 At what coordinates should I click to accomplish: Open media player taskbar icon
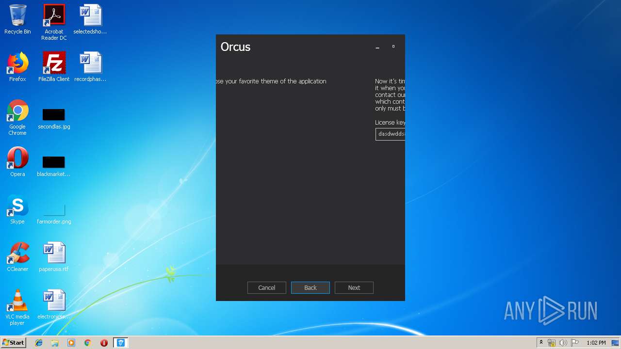pyautogui.click(x=71, y=343)
